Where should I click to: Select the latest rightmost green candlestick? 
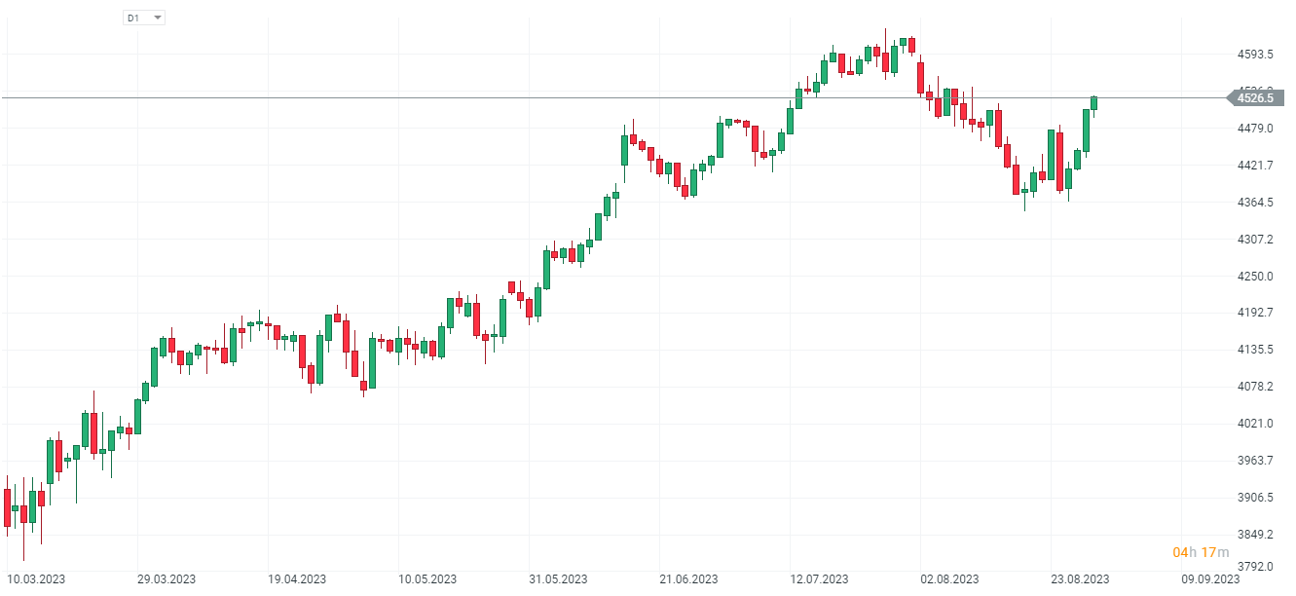[1093, 103]
